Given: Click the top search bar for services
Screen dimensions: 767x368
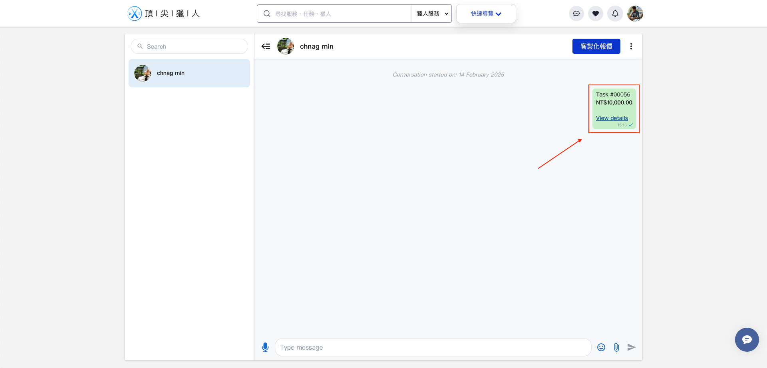Looking at the screenshot, I should click(340, 14).
